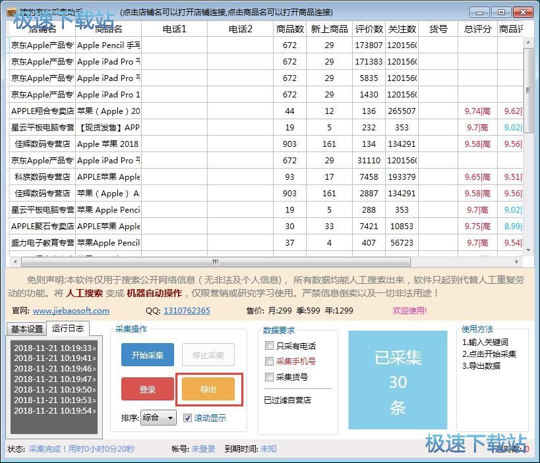Click the 已过滤自营店 label
This screenshot has height=463, width=540.
(287, 400)
